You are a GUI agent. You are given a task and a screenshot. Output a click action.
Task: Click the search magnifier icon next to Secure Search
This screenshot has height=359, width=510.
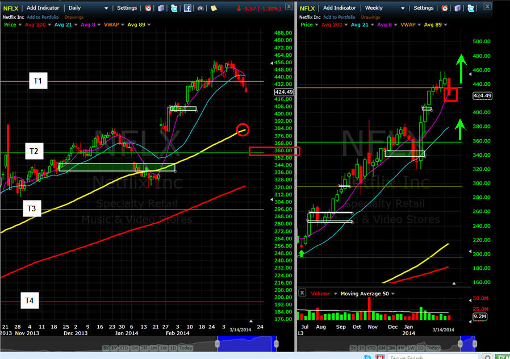click(487, 357)
